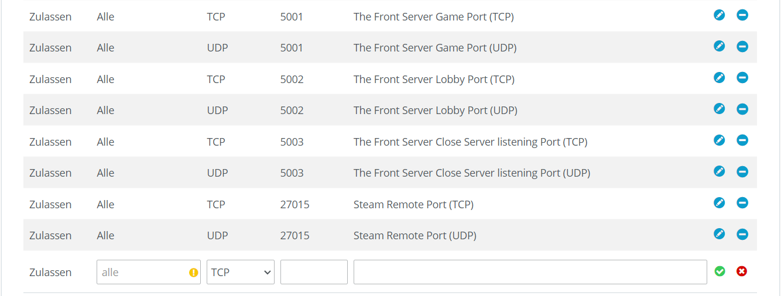Click the yellow warning icon in IP field
Screen dimensions: 781x296
pos(194,273)
